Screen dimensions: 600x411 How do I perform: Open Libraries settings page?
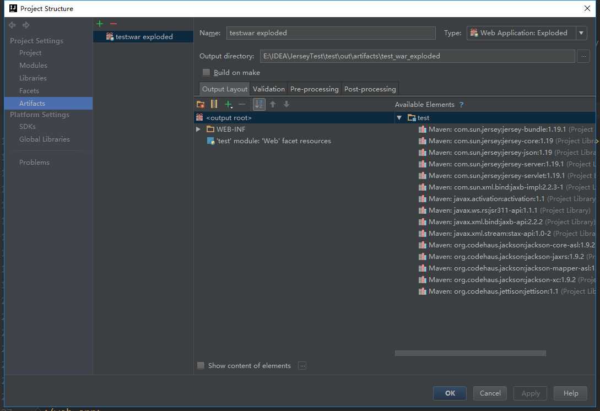(33, 78)
